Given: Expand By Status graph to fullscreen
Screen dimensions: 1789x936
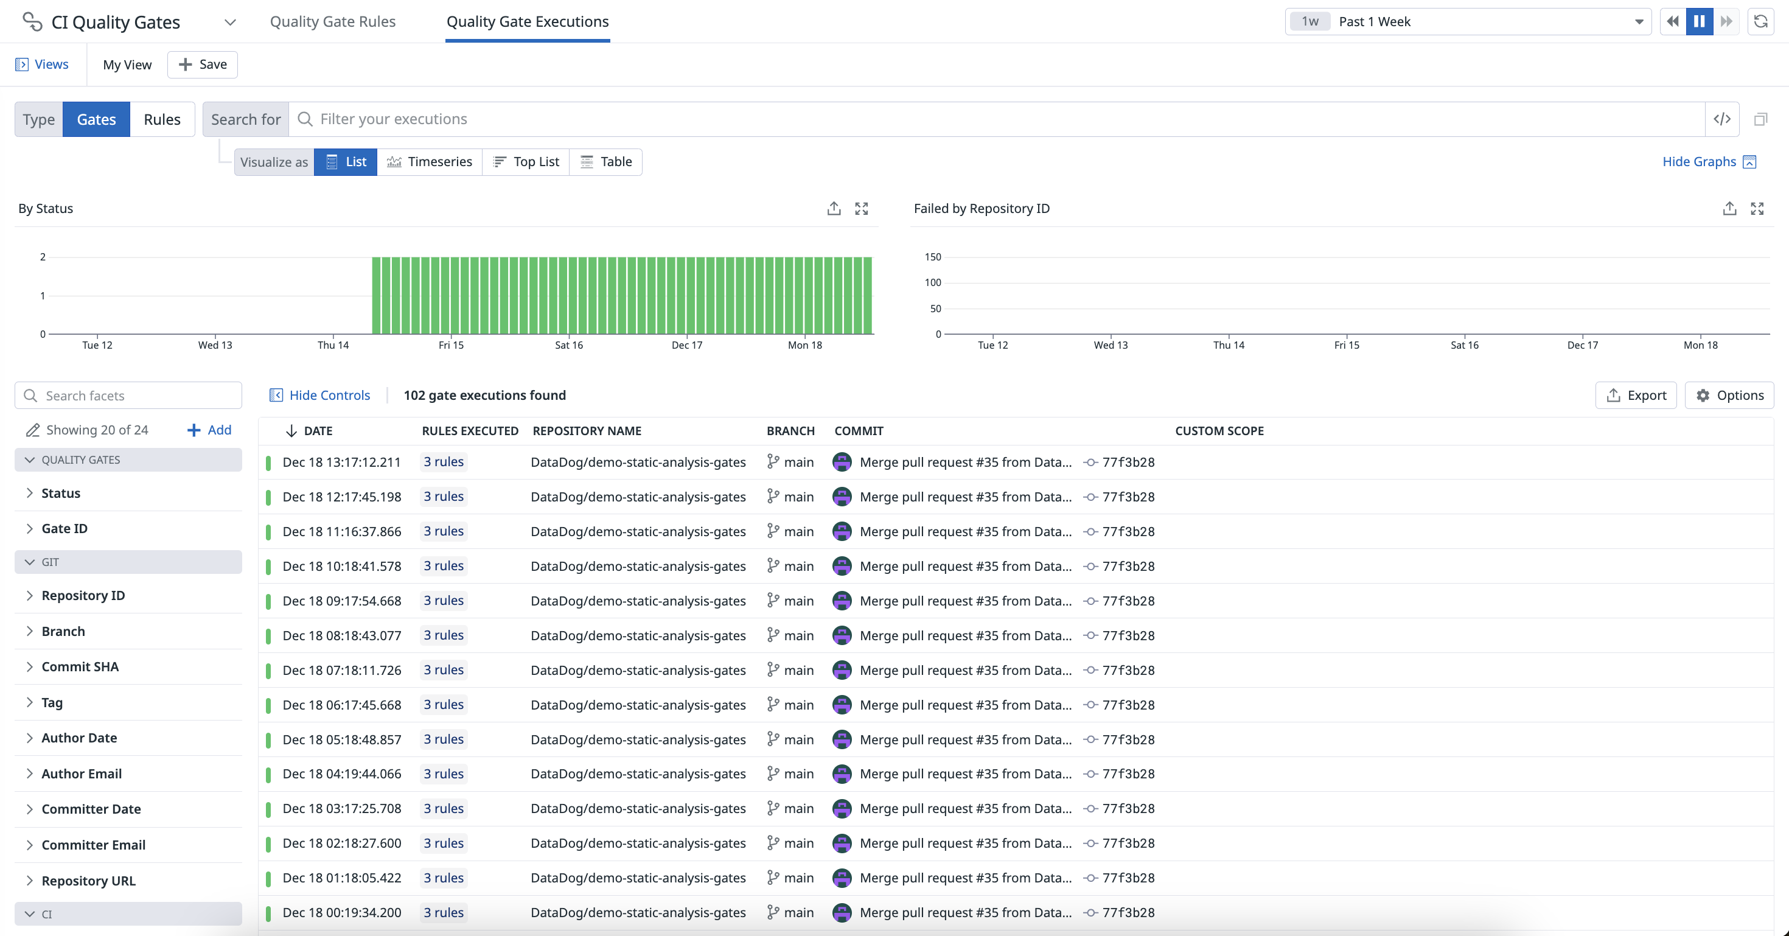Looking at the screenshot, I should pos(861,208).
